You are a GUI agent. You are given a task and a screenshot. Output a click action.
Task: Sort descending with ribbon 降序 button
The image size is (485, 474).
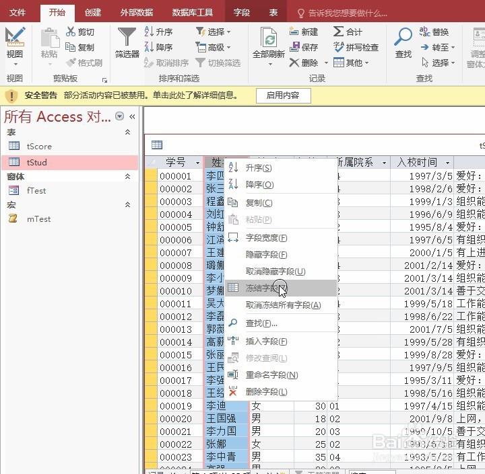159,47
